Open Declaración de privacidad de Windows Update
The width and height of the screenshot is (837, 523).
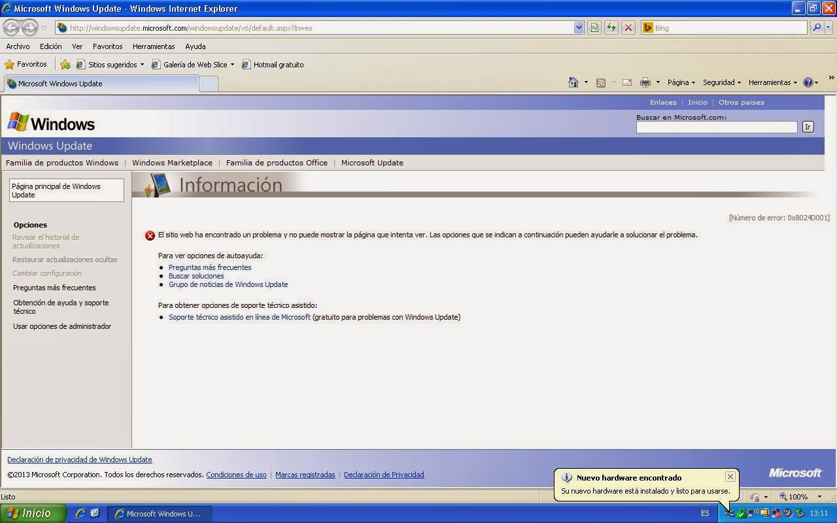pos(79,460)
